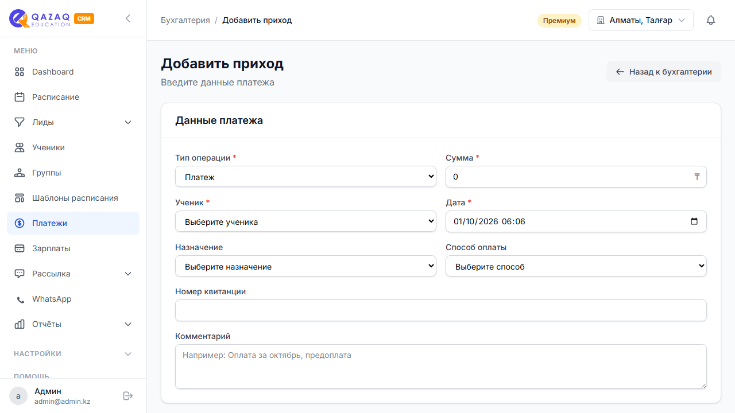Select Платежи menu item

(x=73, y=223)
